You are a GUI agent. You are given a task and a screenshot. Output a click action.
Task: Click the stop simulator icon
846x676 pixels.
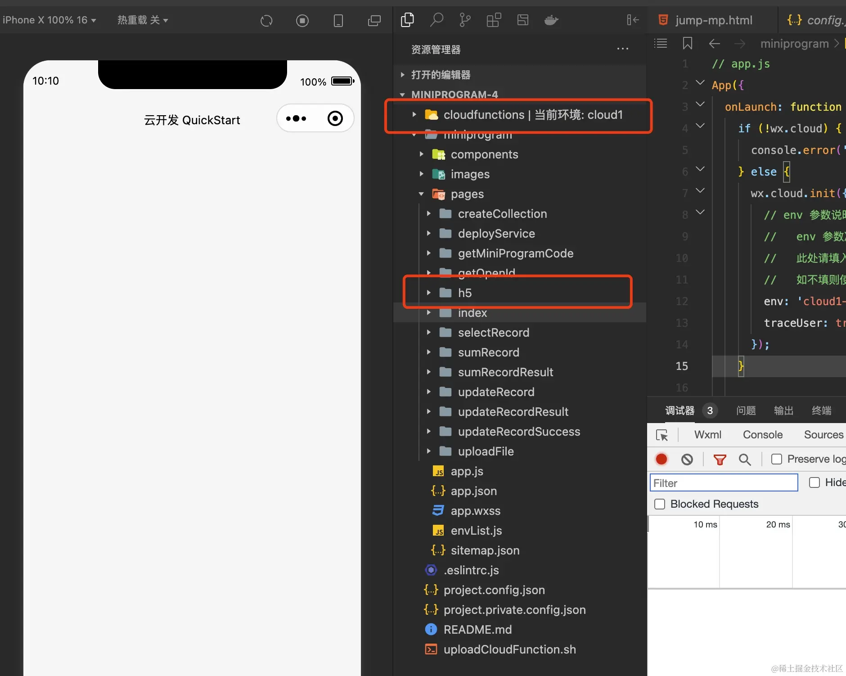(x=302, y=20)
